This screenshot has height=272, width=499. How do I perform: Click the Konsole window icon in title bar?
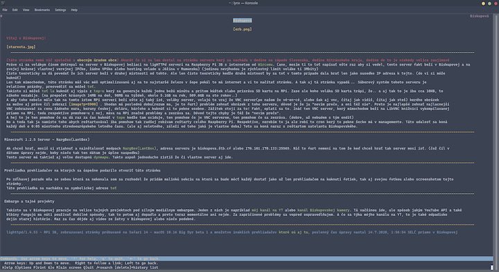(3, 3)
